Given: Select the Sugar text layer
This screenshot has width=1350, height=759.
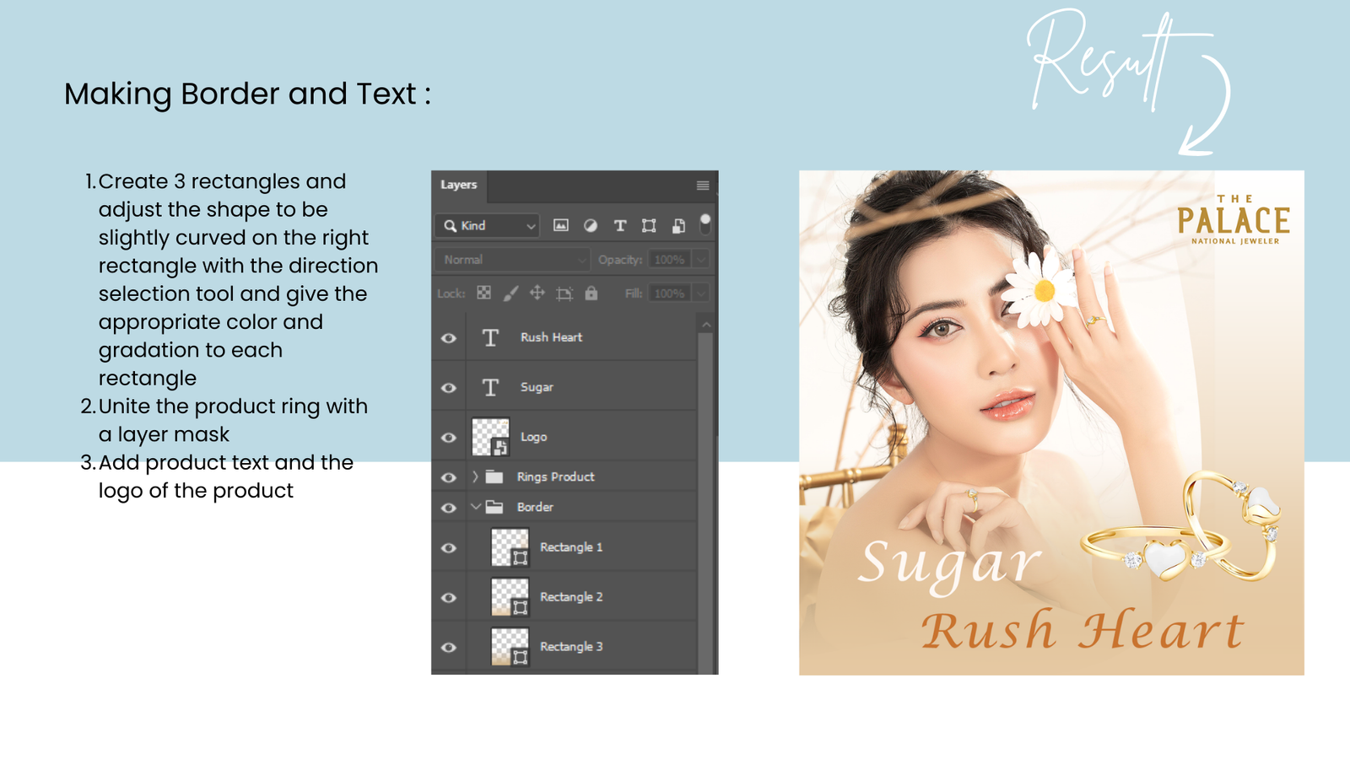Looking at the screenshot, I should (537, 387).
